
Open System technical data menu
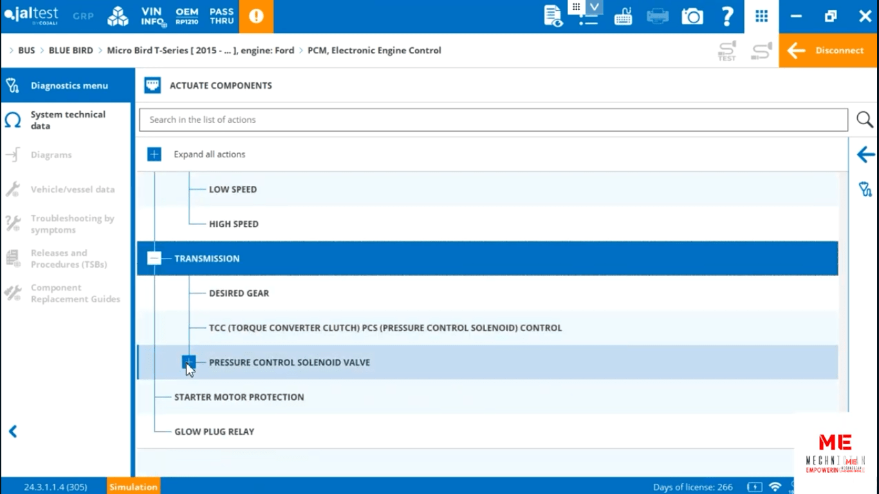[x=68, y=120]
